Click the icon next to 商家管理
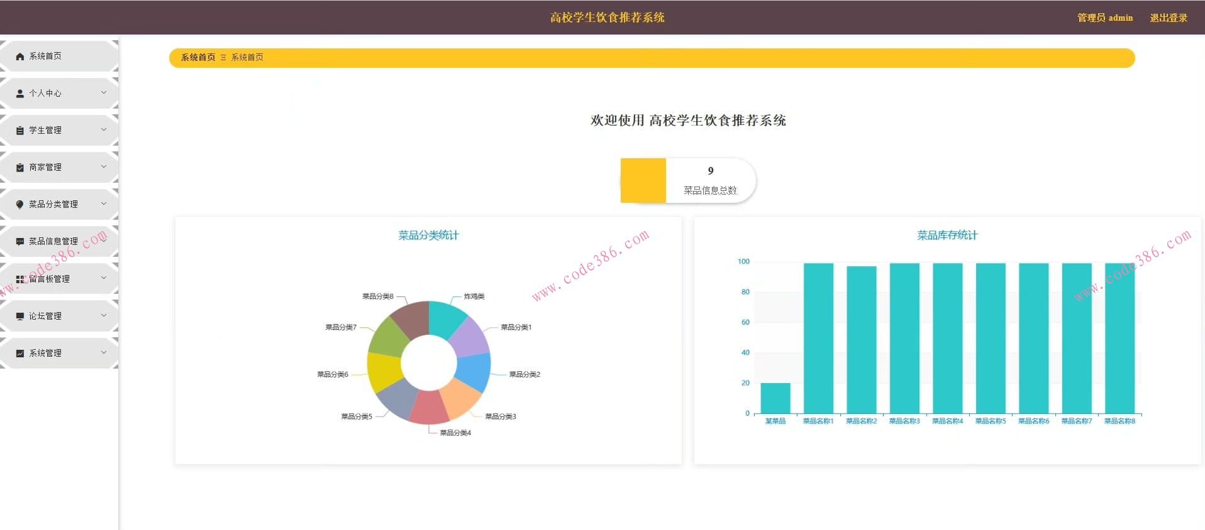 point(20,168)
